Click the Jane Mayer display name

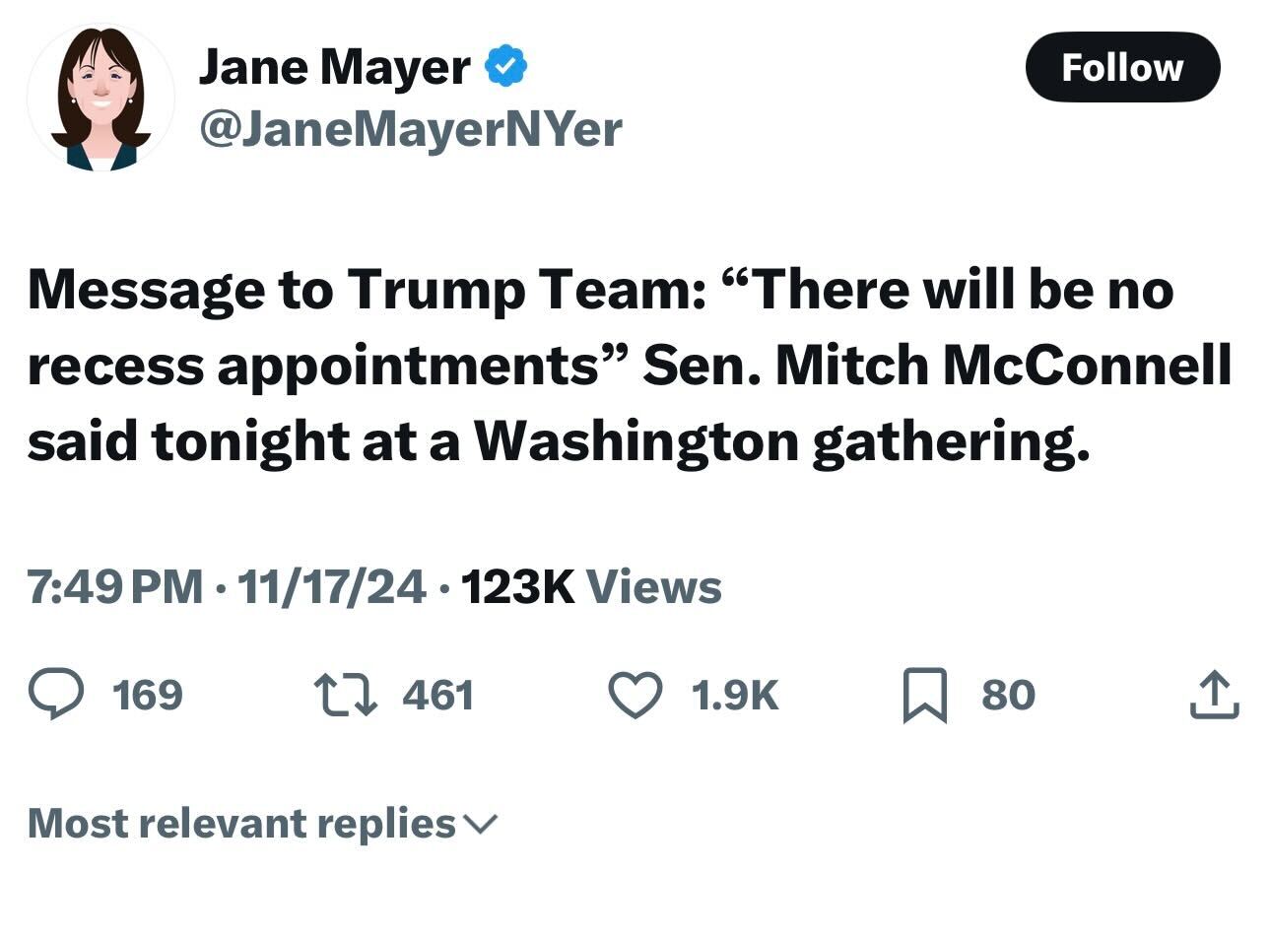334,67
